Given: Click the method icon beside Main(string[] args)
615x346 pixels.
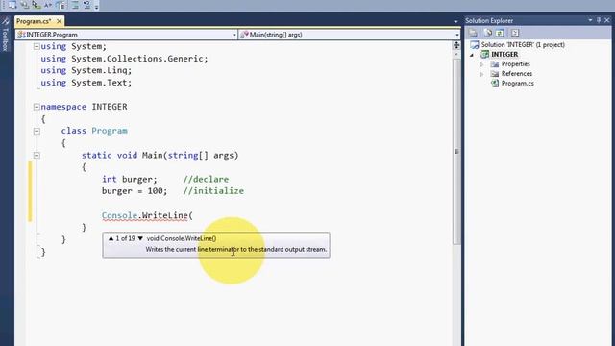Looking at the screenshot, I should 244,35.
